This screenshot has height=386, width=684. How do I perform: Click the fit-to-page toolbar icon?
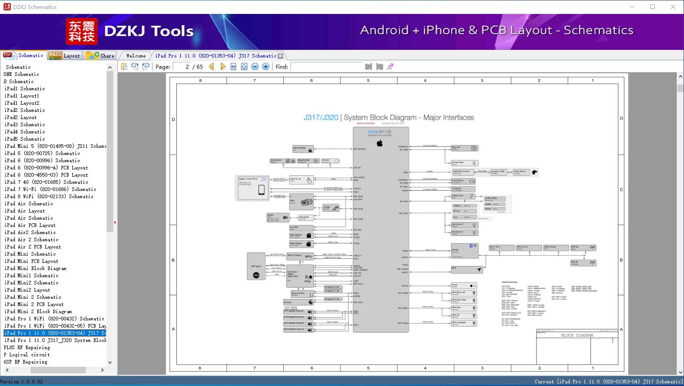(x=244, y=66)
